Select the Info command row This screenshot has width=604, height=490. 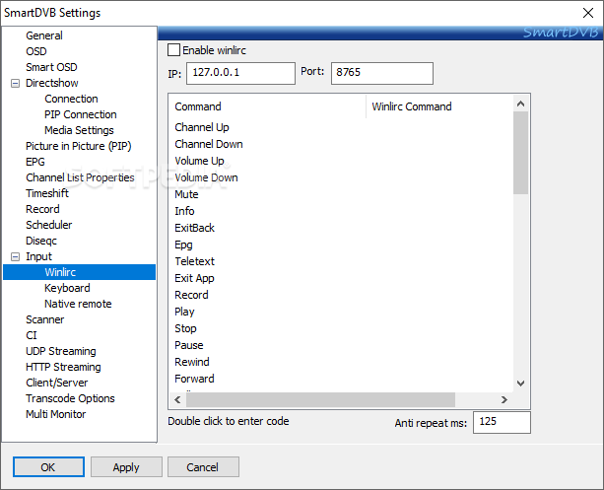pos(184,211)
